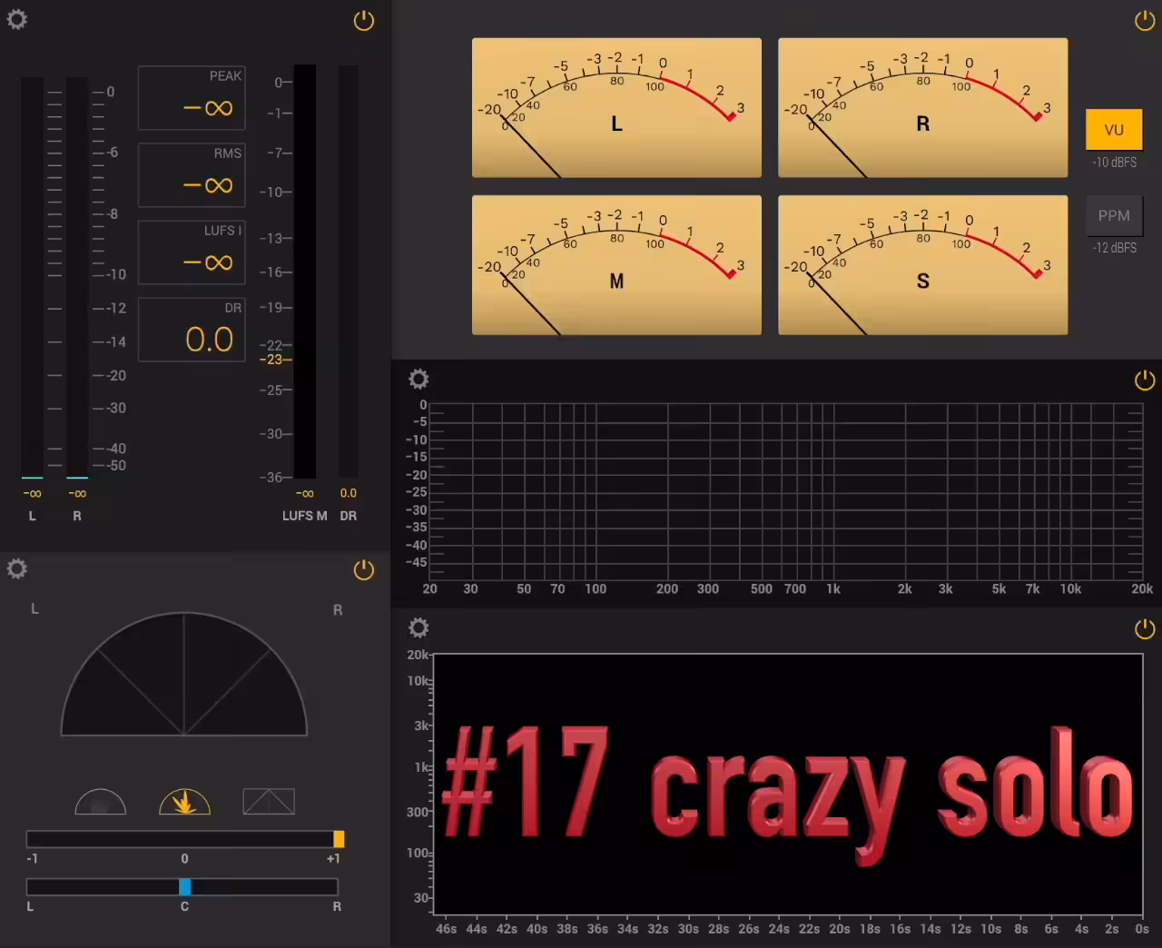The height and width of the screenshot is (948, 1162).
Task: Click the '-12 dBFS' label under PPM
Action: tap(1115, 248)
